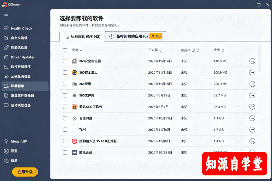Select the 200.9 MB size value
This screenshot has width=272, height=181.
(220, 72)
